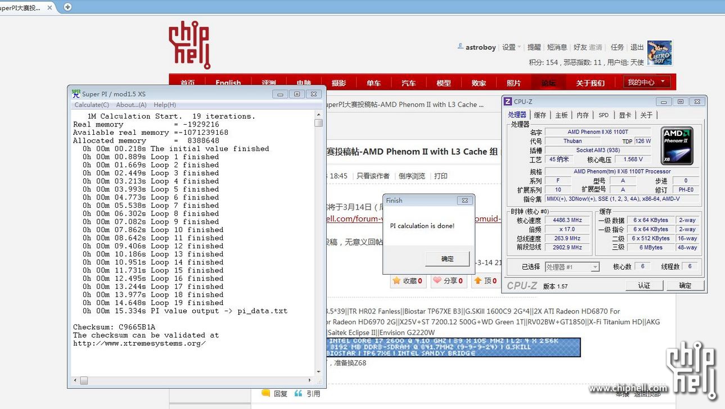Screen dimensions: 725x409
Task: Go to 单车 section in forum nav
Action: point(373,83)
